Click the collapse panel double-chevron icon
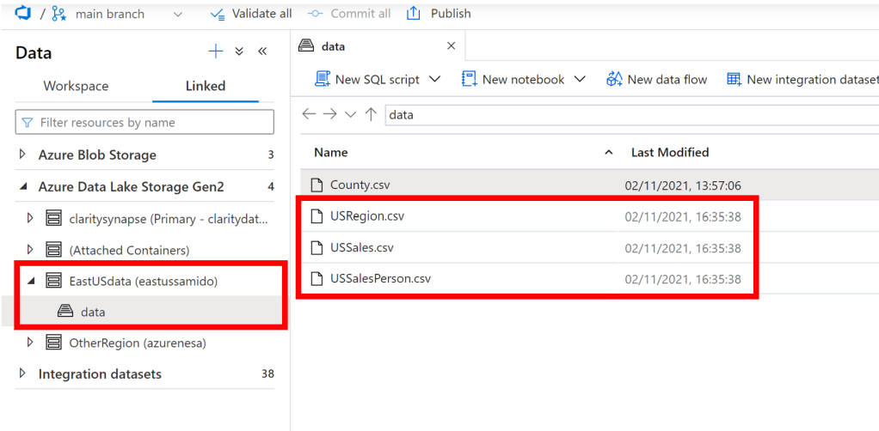This screenshot has height=431, width=879. [262, 52]
